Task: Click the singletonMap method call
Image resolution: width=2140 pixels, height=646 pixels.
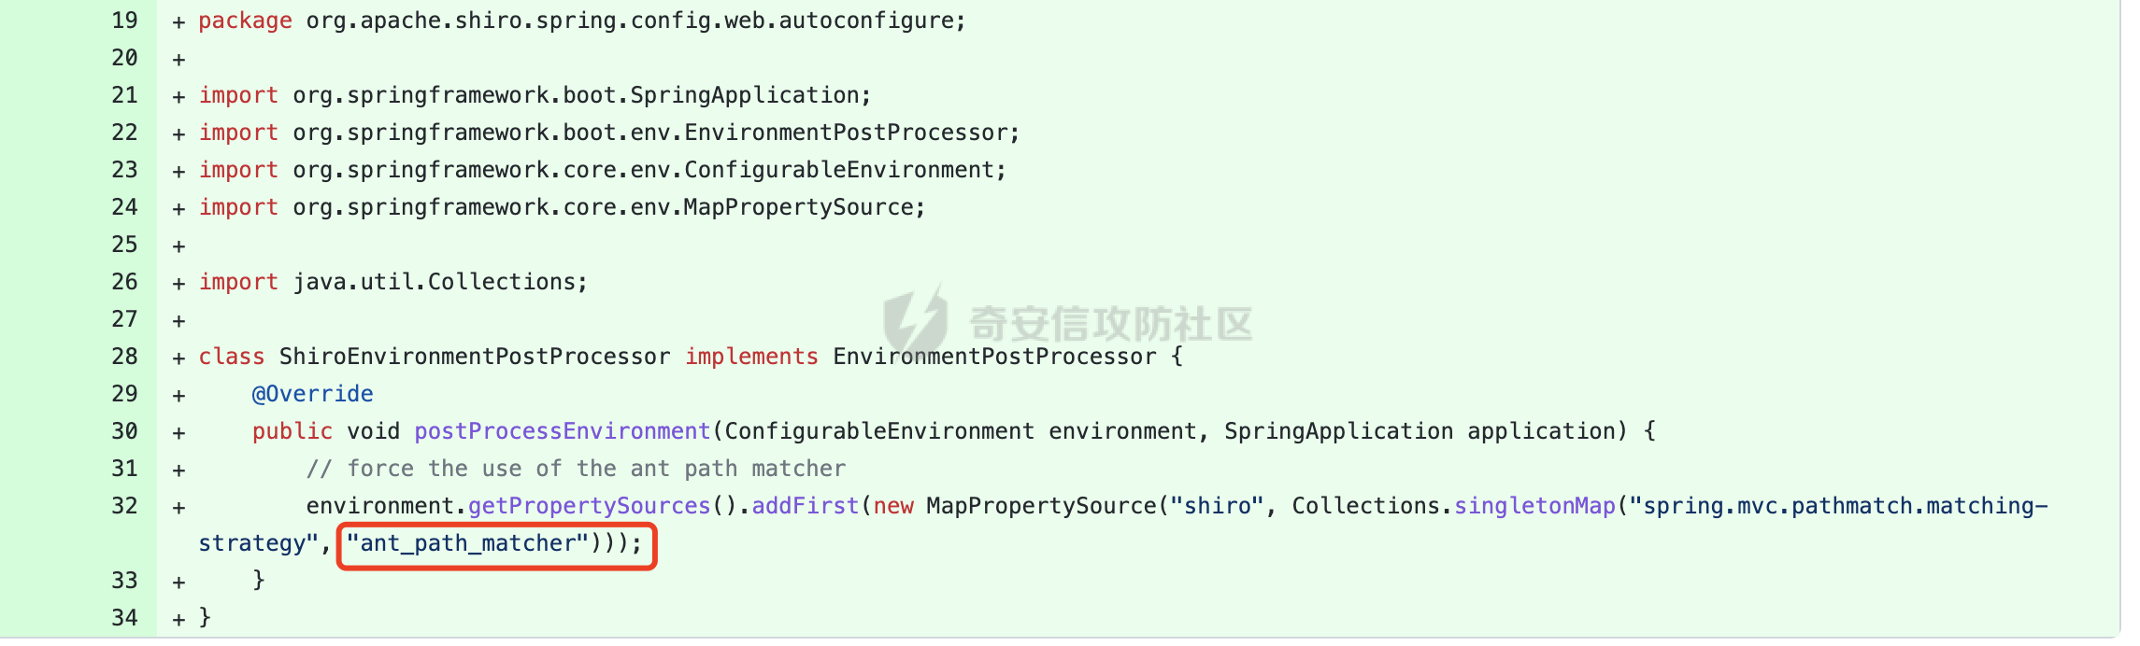Action: click(x=1535, y=506)
